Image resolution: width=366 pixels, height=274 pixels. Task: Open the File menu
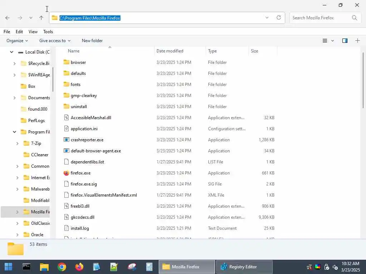pyautogui.click(x=7, y=32)
